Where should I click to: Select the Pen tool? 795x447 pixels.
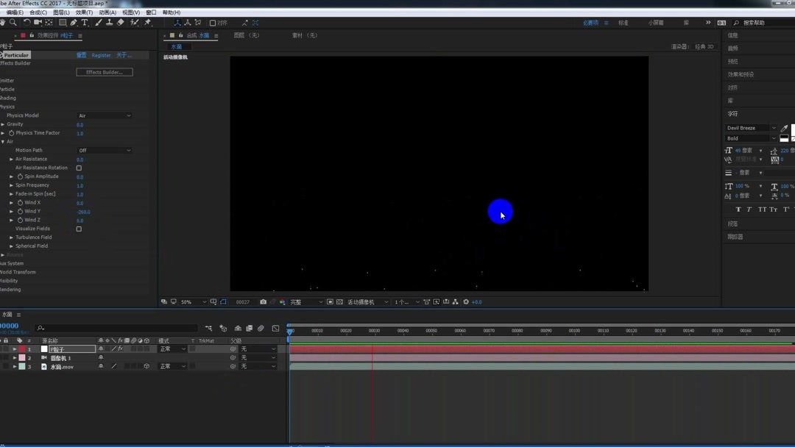click(x=74, y=22)
